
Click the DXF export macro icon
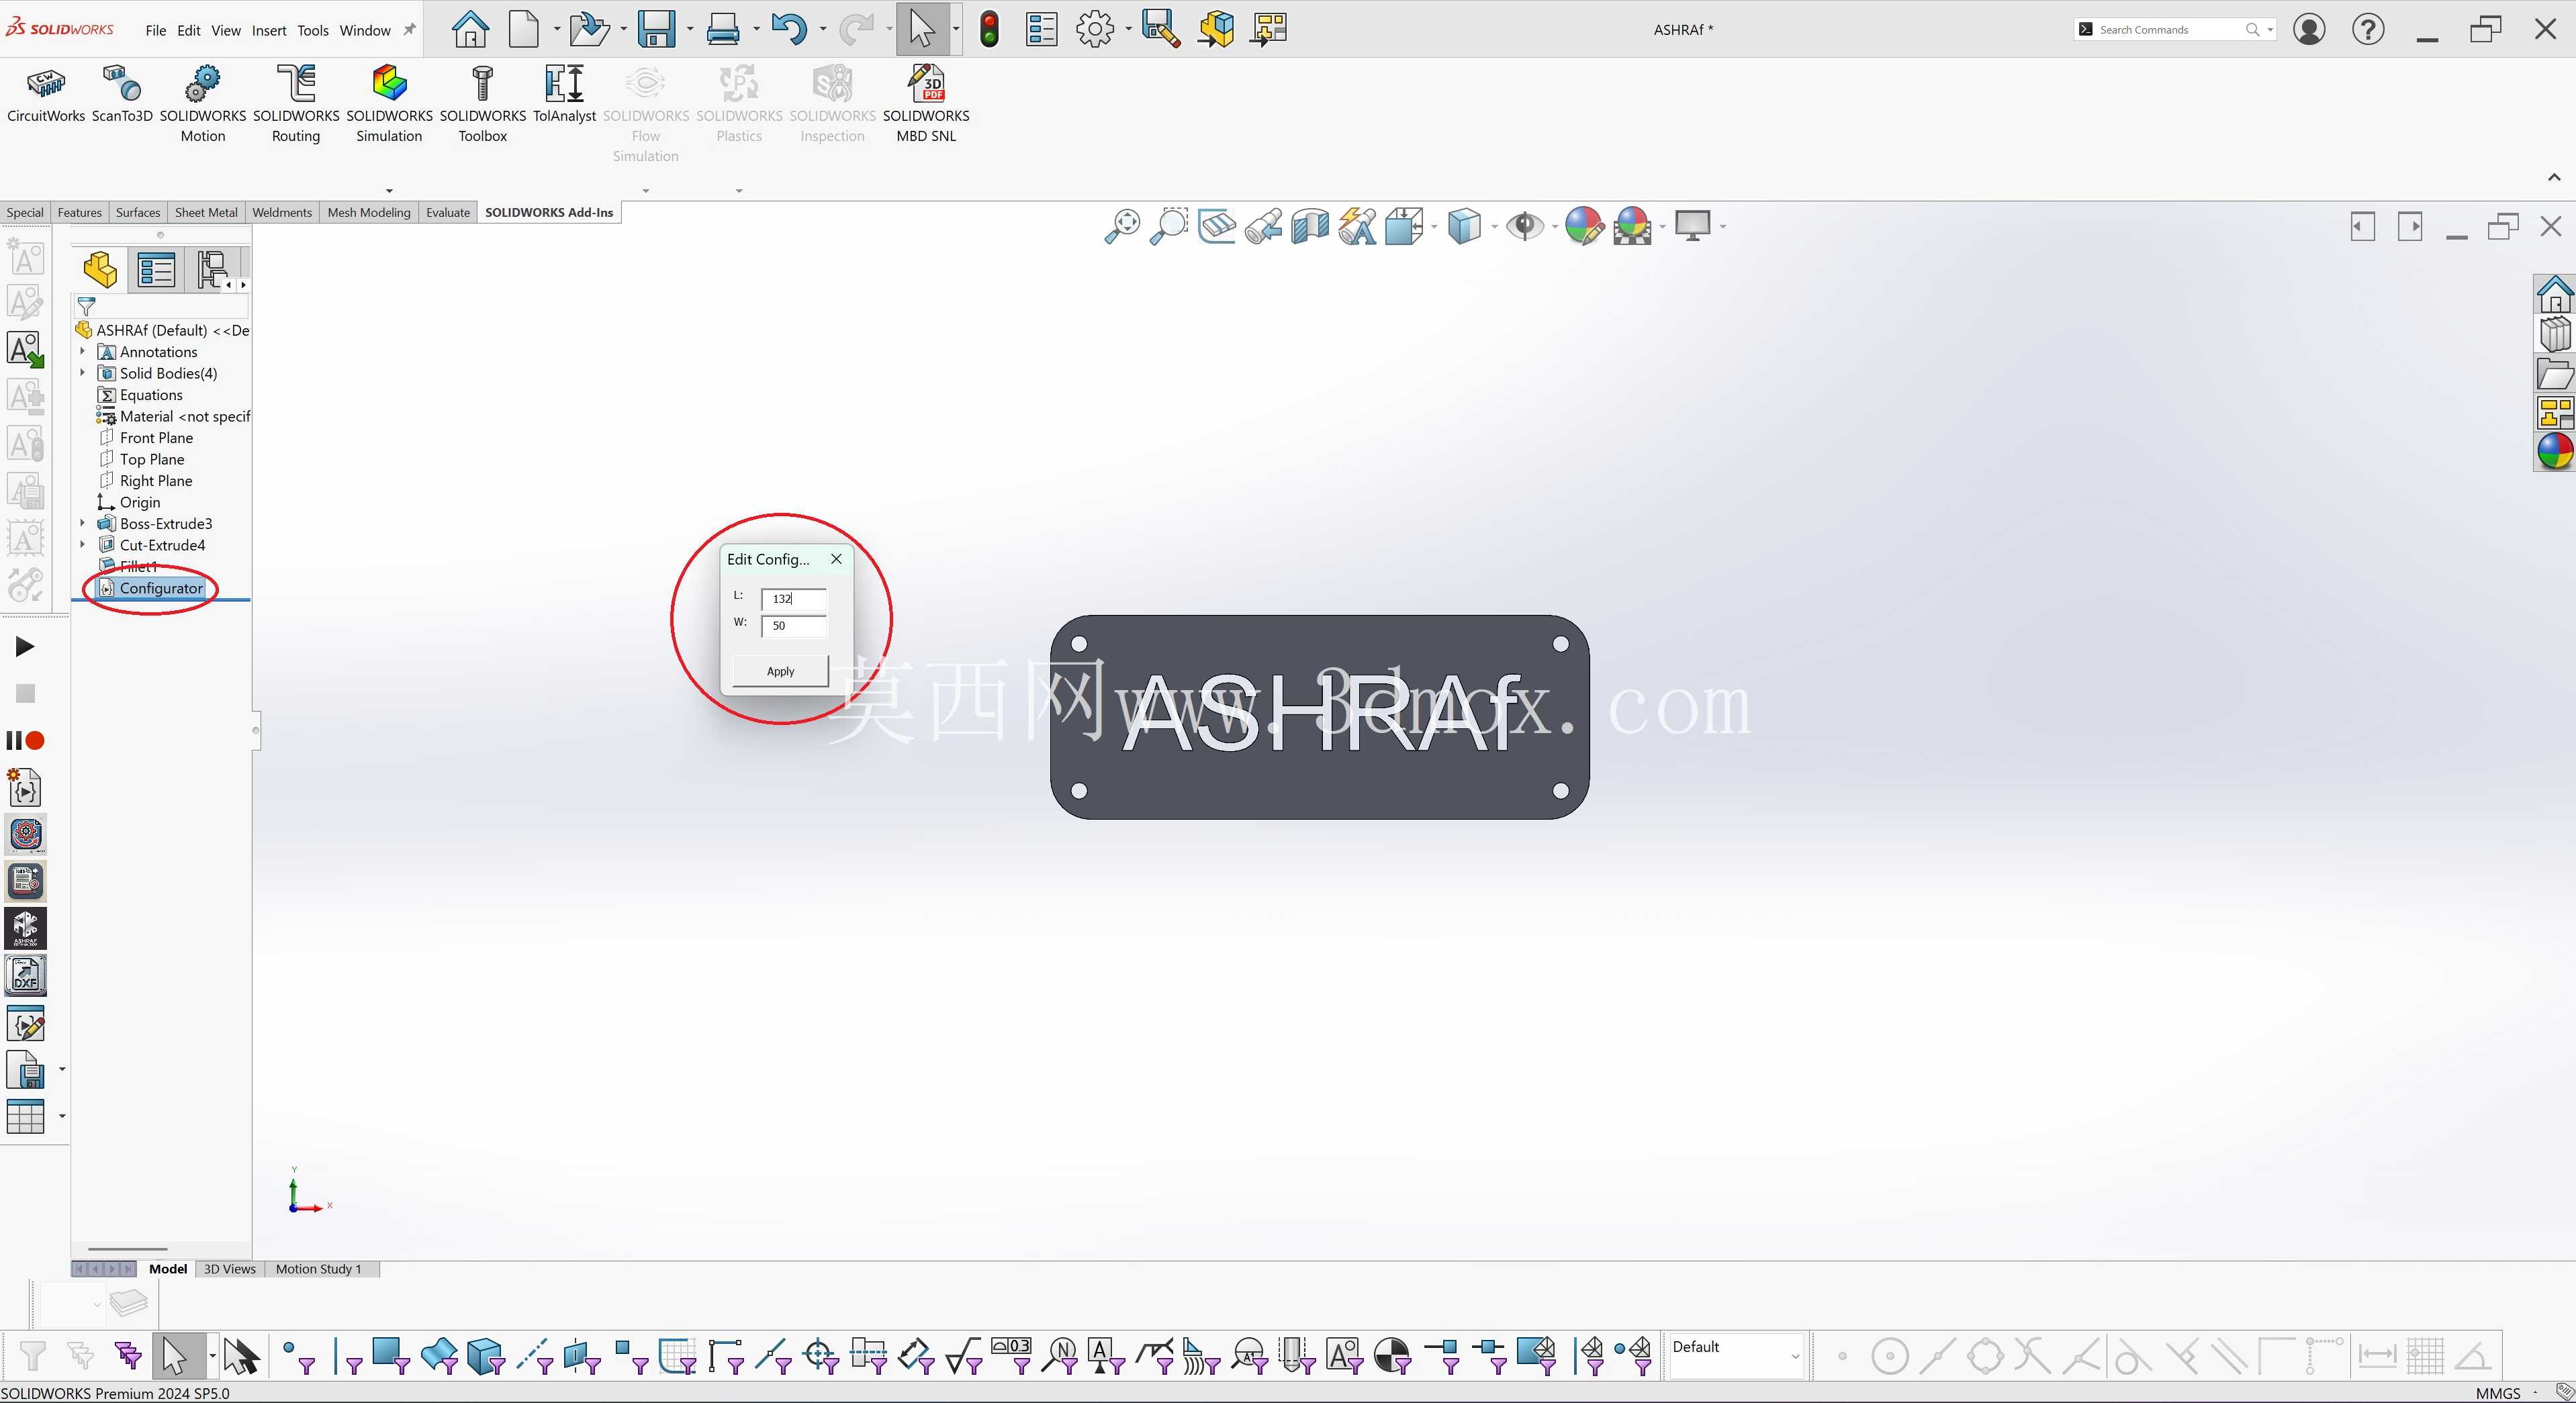click(x=25, y=975)
